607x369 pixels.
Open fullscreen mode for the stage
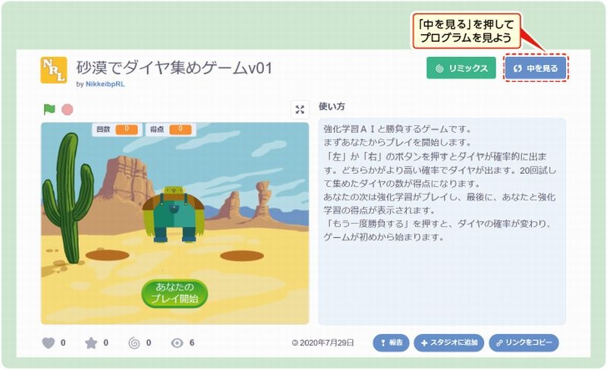pos(300,109)
